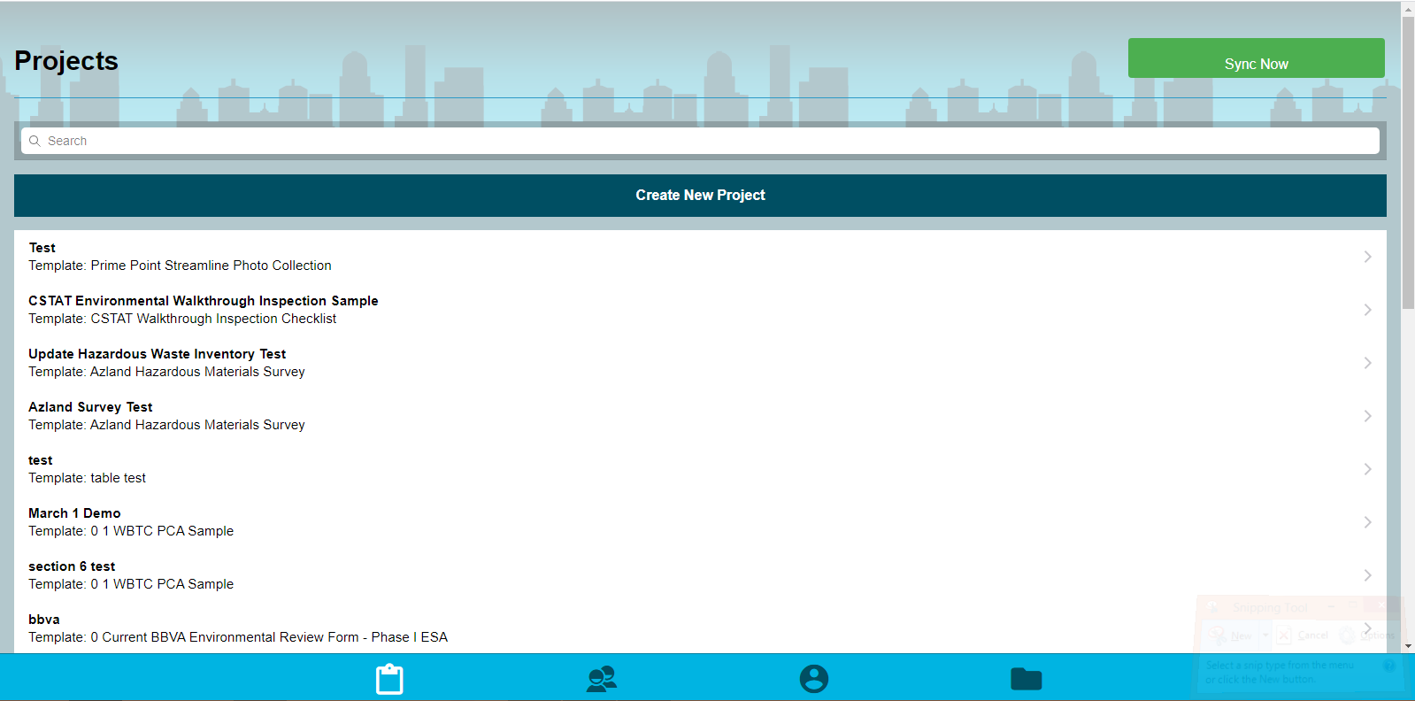Click the Create New Project button
This screenshot has height=701, width=1415.
(x=700, y=196)
